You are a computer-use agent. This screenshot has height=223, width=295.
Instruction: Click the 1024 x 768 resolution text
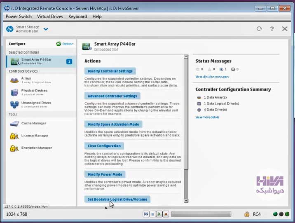coord(16,214)
